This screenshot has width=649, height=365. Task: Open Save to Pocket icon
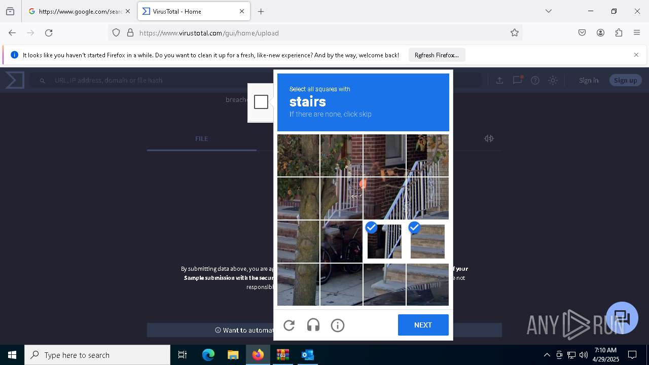(x=582, y=33)
